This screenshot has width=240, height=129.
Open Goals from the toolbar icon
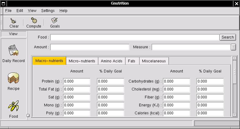55,21
